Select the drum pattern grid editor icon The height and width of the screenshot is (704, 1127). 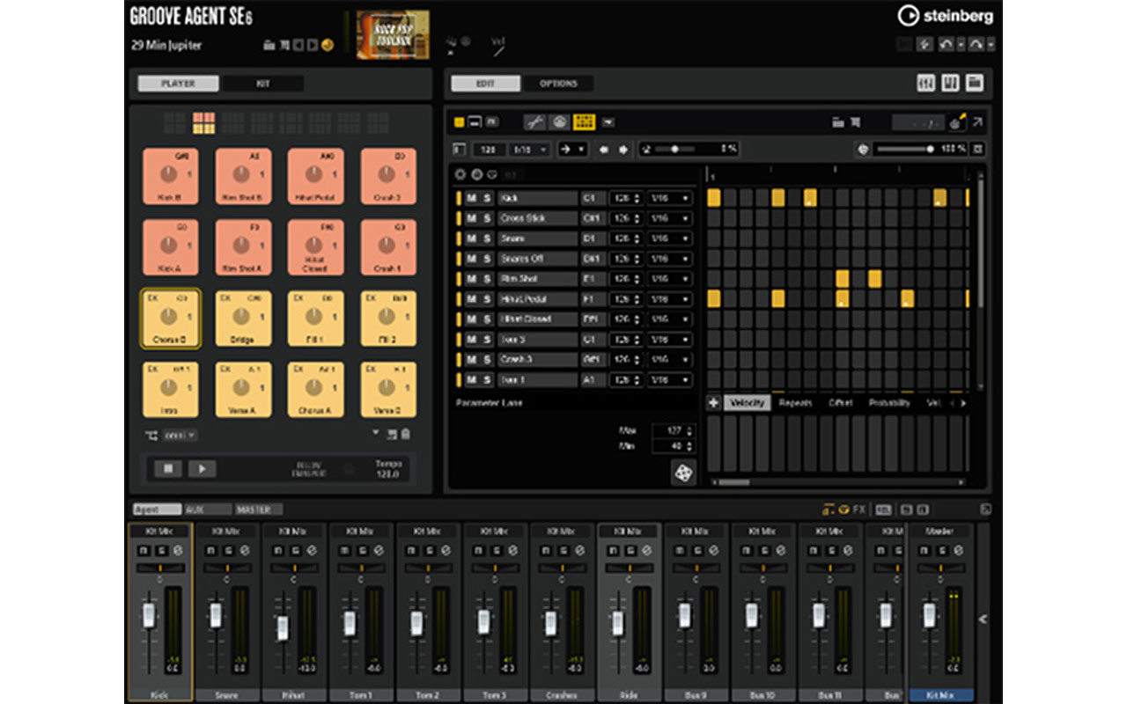583,122
